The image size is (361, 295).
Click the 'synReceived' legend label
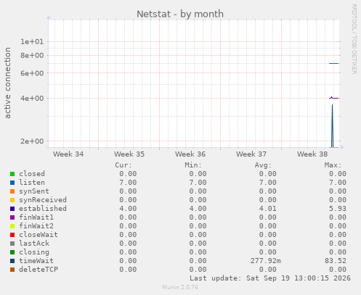point(43,200)
